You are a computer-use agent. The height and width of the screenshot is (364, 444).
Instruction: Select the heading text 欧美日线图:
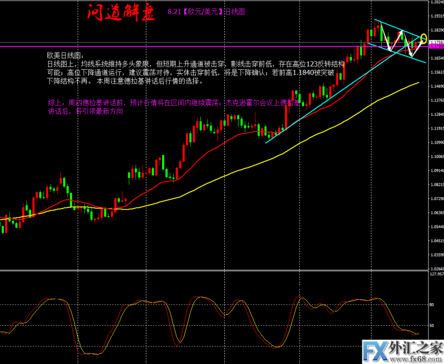pyautogui.click(x=65, y=55)
